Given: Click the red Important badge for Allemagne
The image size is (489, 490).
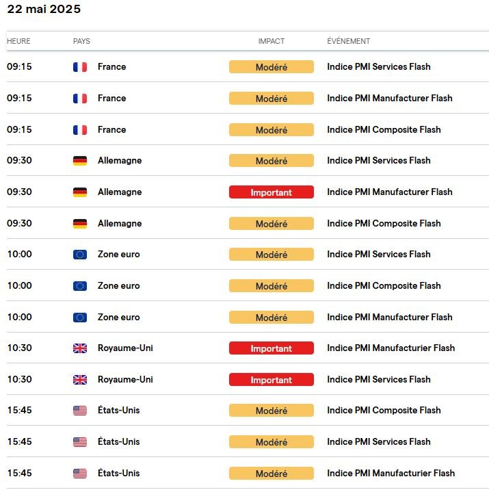Looking at the screenshot, I should pyautogui.click(x=271, y=192).
